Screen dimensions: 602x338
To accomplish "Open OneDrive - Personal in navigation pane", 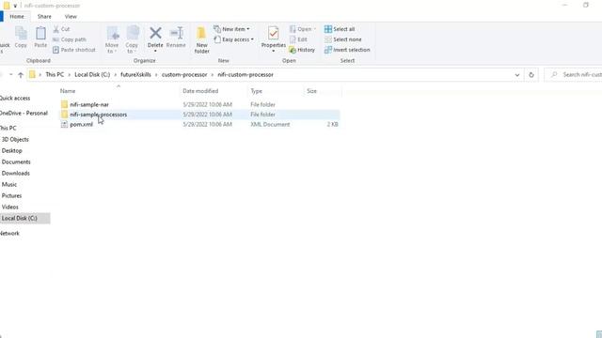I will 24,113.
